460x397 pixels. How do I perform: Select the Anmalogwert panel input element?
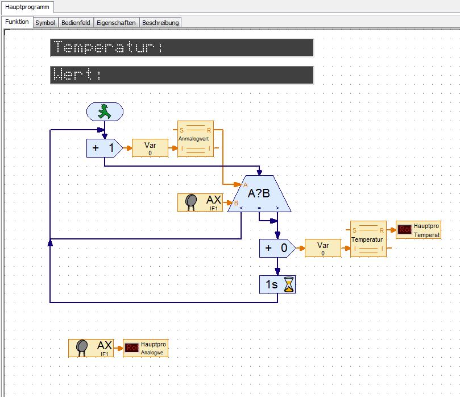pyautogui.click(x=196, y=139)
